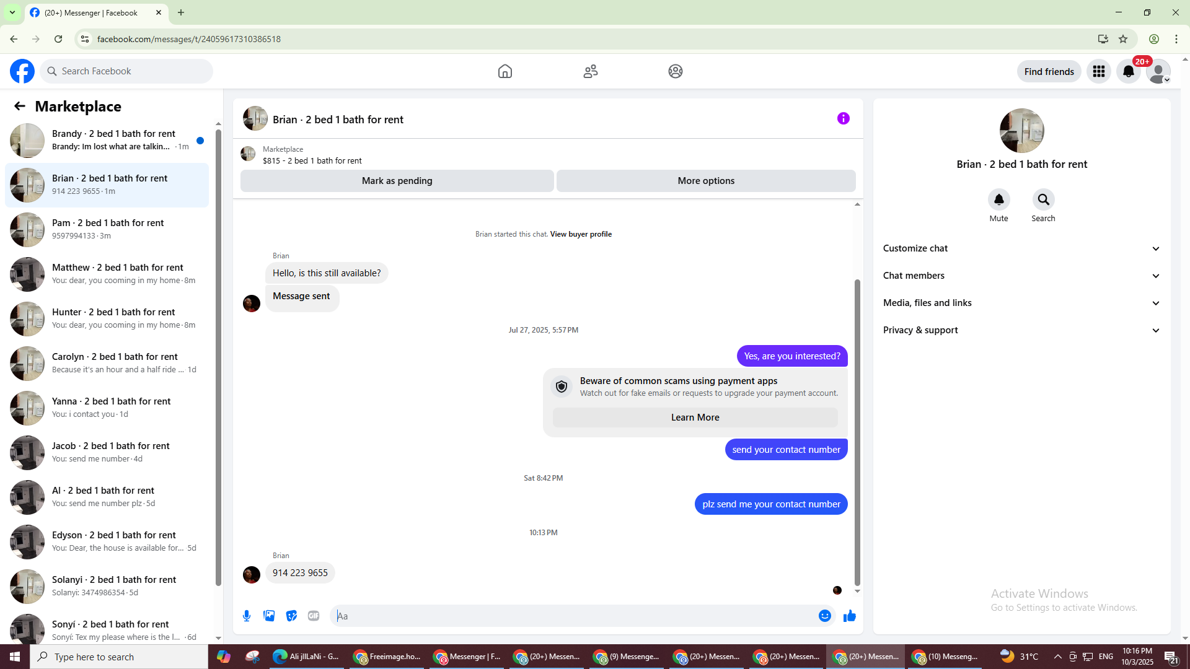Open the Chrome menu (three dots)
This screenshot has height=669, width=1190.
pos(1176,39)
